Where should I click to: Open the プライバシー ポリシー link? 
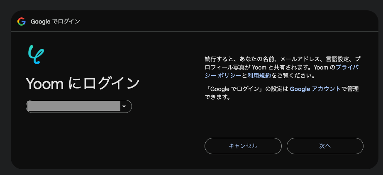(x=281, y=71)
